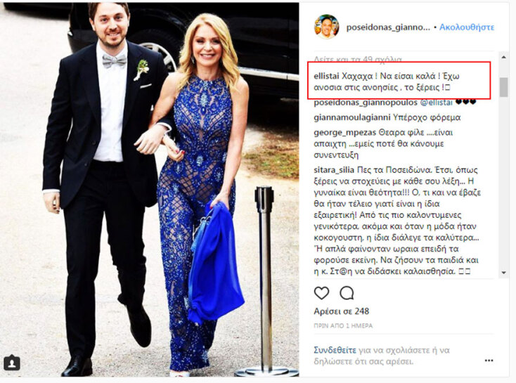This screenshot has height=383, width=516.
Task: Click the wedding photo of the couple
Action: 150,190
